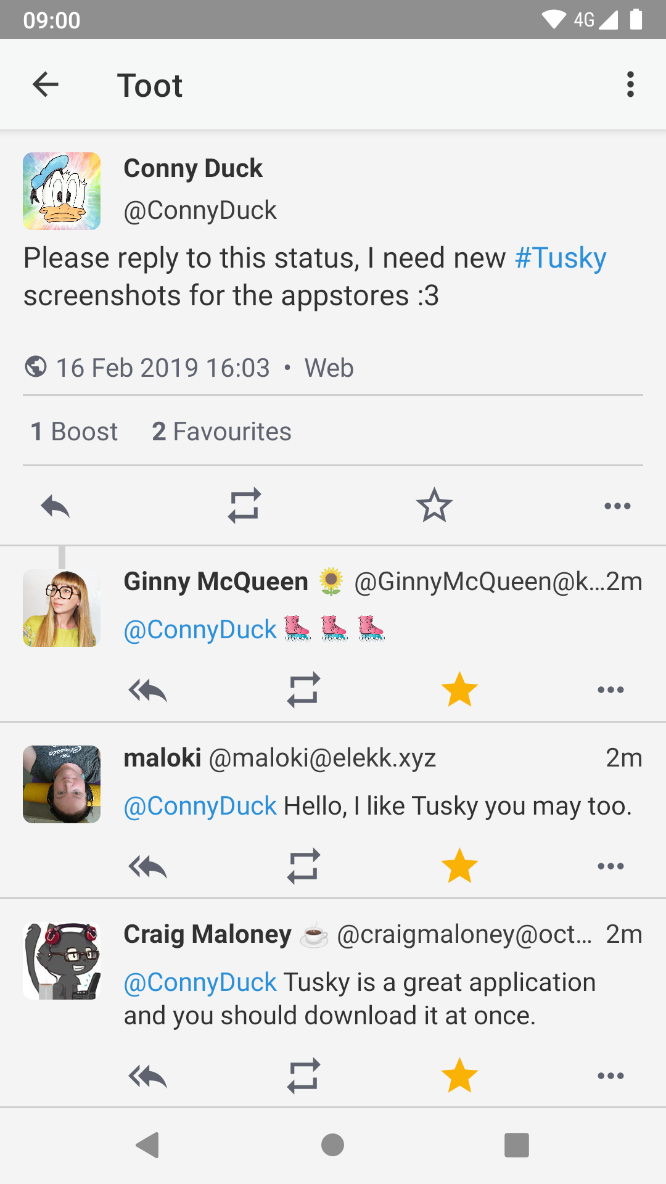Open Conny Duck's profile avatar
The height and width of the screenshot is (1184, 666).
tap(62, 191)
